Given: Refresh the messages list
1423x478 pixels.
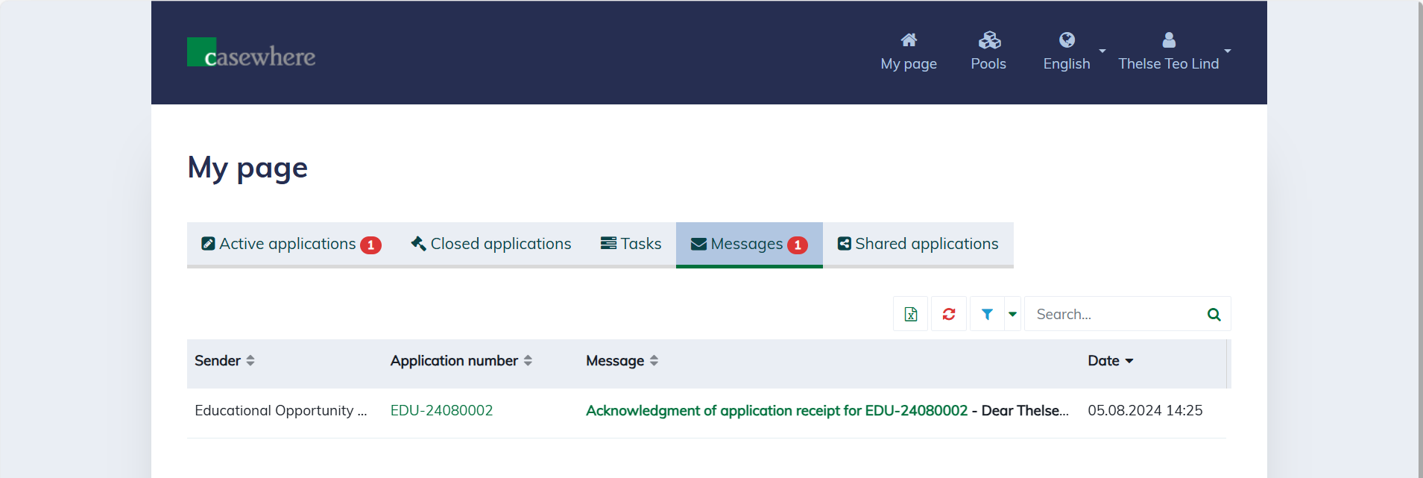Looking at the screenshot, I should click(x=948, y=314).
